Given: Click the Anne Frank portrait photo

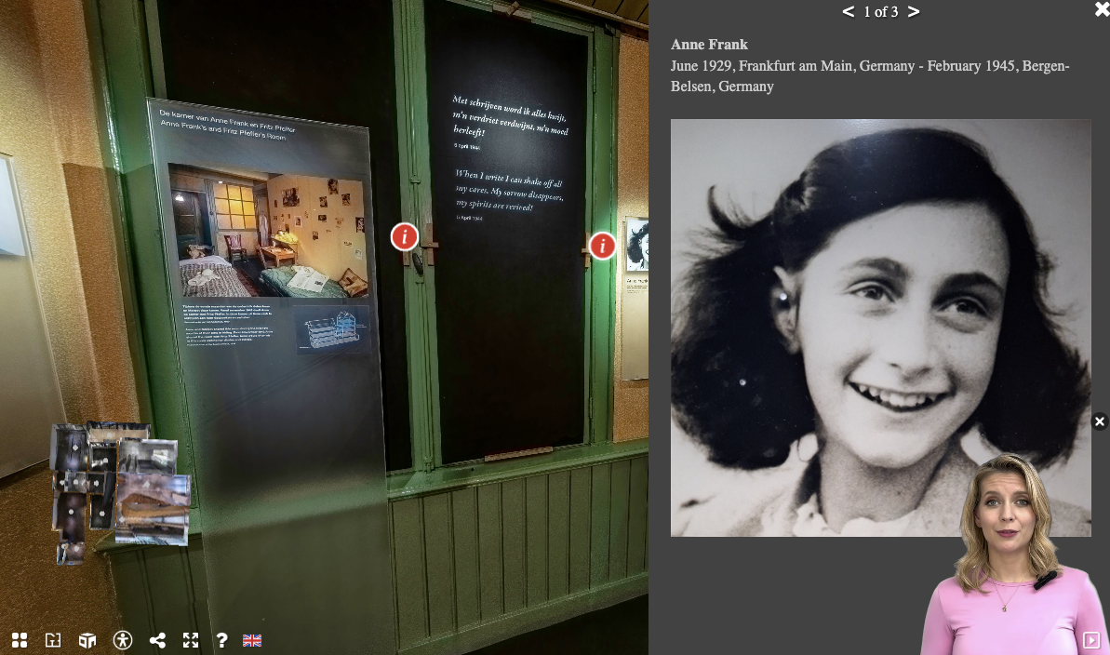Looking at the screenshot, I should coord(880,327).
